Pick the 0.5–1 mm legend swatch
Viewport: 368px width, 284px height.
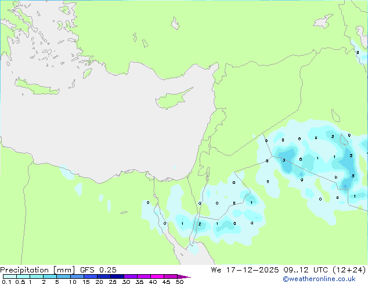click(x=23, y=276)
